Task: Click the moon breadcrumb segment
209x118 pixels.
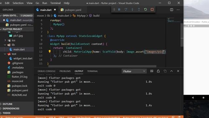Action: click(40, 16)
